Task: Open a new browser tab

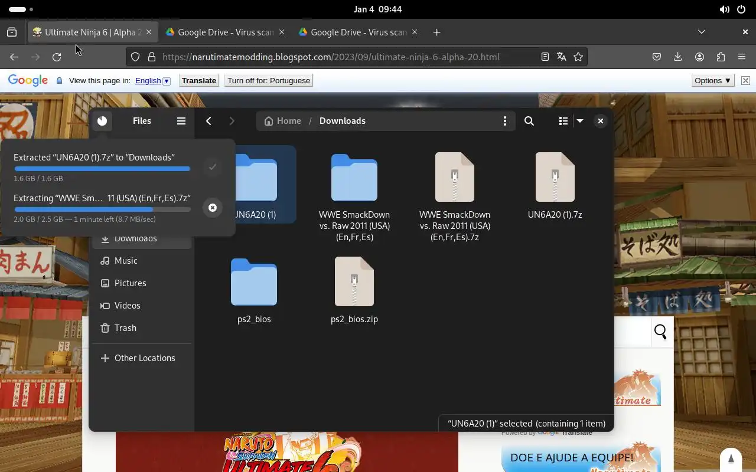Action: (436, 32)
